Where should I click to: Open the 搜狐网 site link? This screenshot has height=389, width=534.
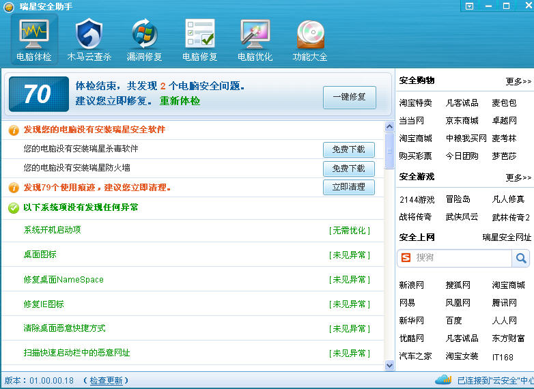pos(458,285)
